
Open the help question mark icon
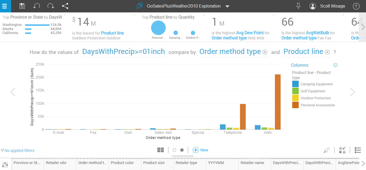356,6
